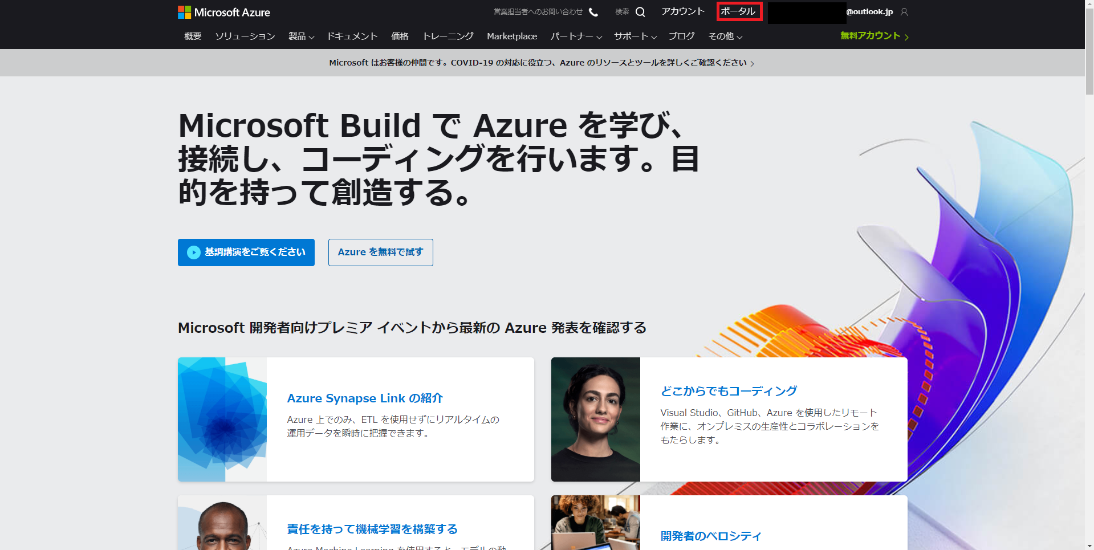Click the ポータル link
This screenshot has height=550, width=1094.
click(738, 11)
